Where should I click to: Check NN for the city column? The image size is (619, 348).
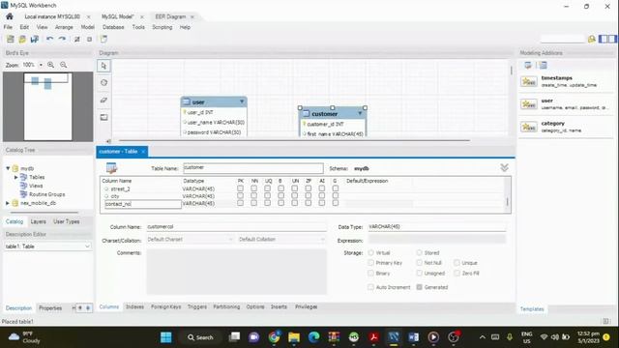tap(253, 195)
